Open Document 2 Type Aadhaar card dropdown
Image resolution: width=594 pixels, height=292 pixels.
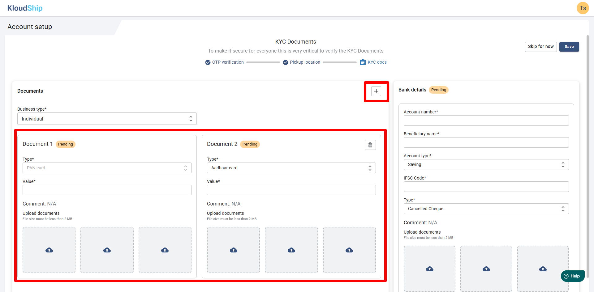point(291,168)
